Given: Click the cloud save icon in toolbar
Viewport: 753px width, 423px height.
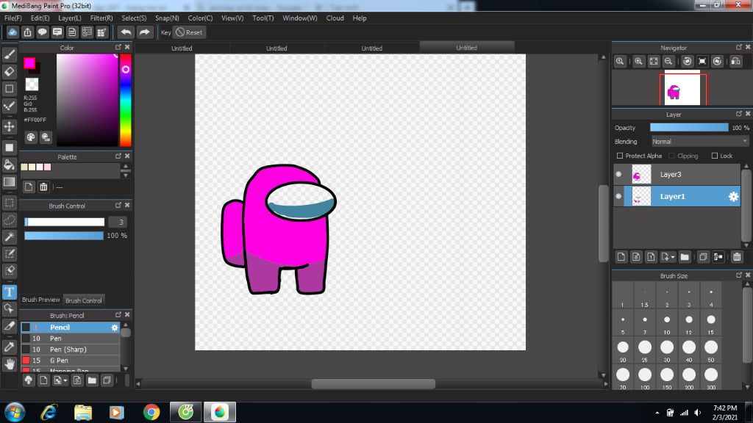Looking at the screenshot, I should pos(13,32).
